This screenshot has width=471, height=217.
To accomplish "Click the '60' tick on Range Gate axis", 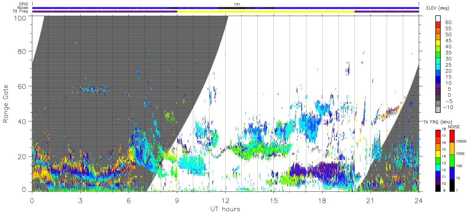I will coord(23,86).
